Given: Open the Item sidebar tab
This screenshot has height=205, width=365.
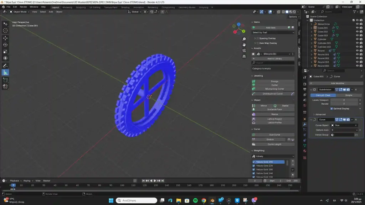Looking at the screenshot, I should point(299,24).
